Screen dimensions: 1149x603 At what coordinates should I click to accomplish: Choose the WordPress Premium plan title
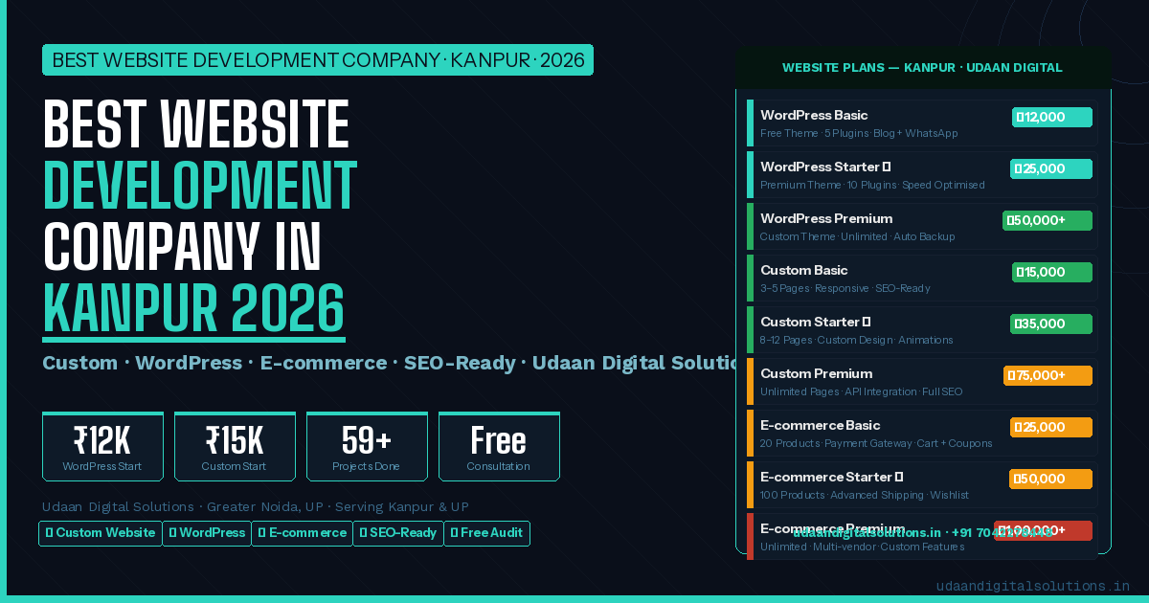pyautogui.click(x=826, y=219)
